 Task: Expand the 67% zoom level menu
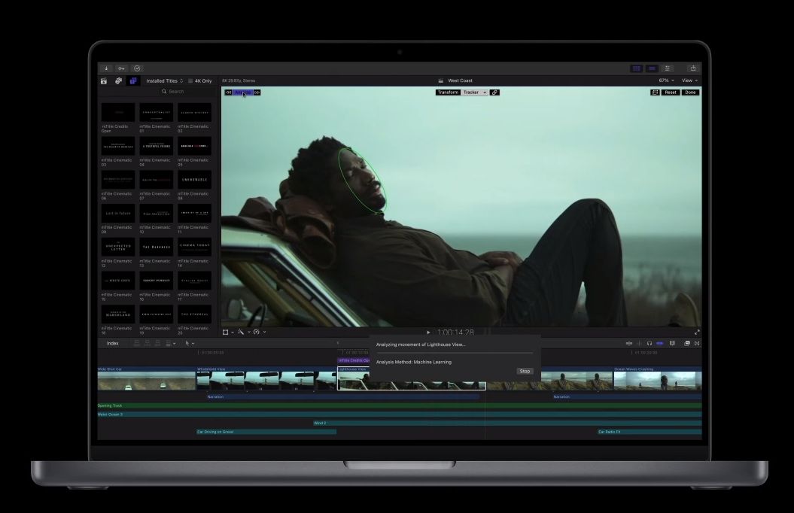click(x=665, y=80)
